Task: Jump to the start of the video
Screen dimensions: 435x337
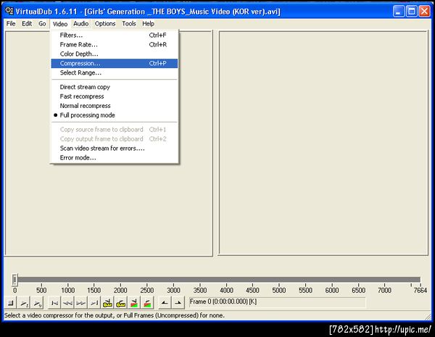Action: 54,303
